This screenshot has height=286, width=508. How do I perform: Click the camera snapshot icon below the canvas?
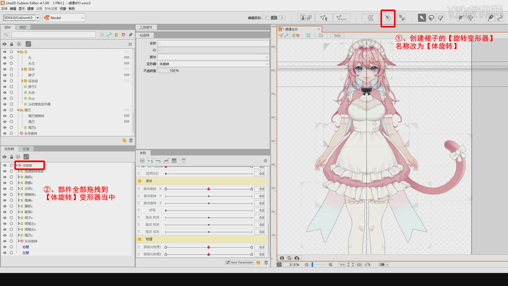[x=282, y=258]
